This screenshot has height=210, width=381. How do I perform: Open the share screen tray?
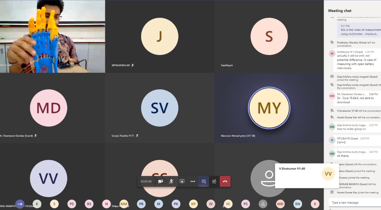pos(182,181)
